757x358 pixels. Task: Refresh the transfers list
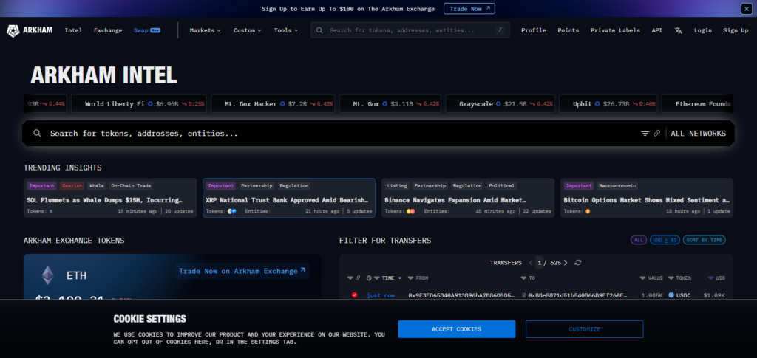click(578, 263)
